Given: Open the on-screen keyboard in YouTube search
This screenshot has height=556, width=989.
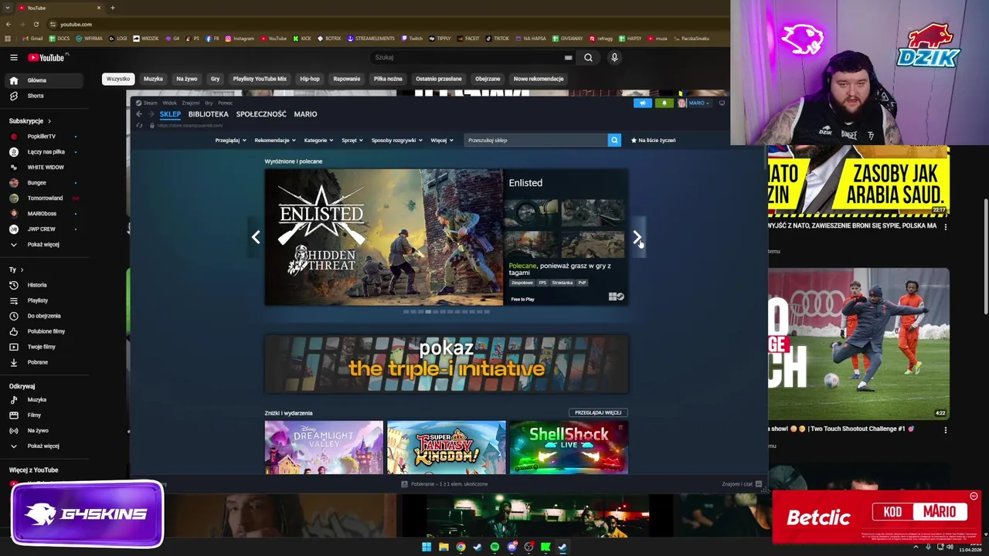Looking at the screenshot, I should point(568,57).
